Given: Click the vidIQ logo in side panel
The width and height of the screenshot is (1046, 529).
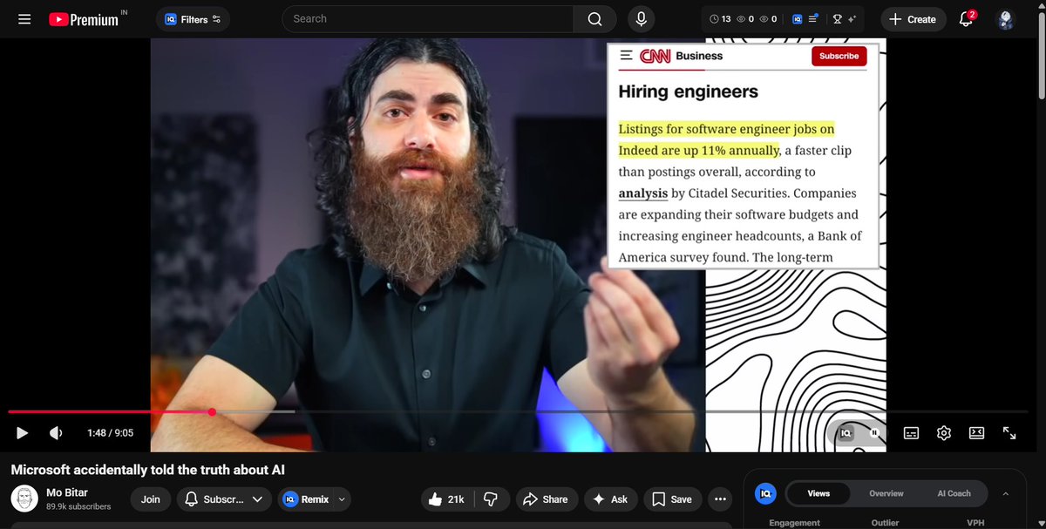Looking at the screenshot, I should [764, 493].
